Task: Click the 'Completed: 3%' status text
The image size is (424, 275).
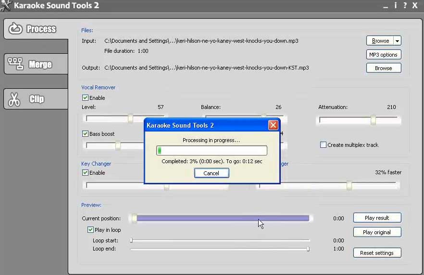Action: (x=212, y=161)
